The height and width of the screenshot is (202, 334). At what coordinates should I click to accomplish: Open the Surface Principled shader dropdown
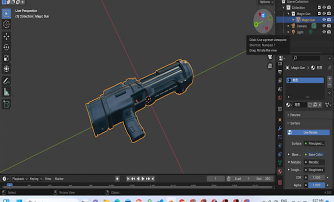[x=314, y=144]
